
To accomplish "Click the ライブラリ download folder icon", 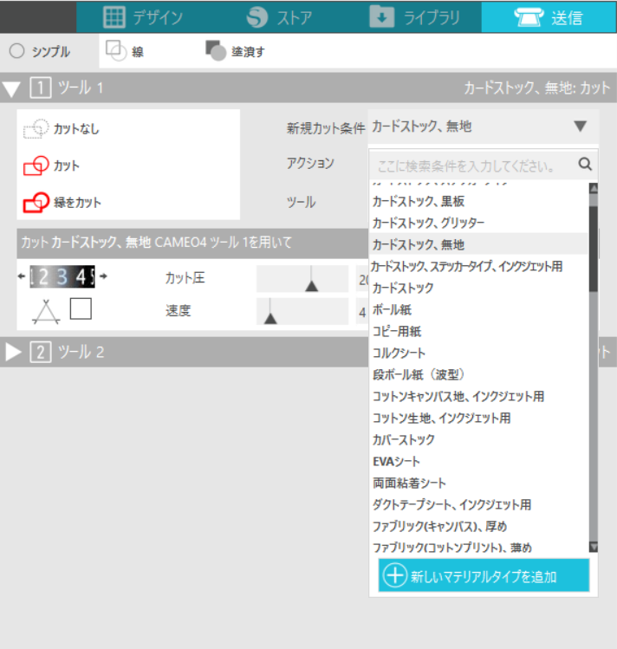I will tap(381, 16).
